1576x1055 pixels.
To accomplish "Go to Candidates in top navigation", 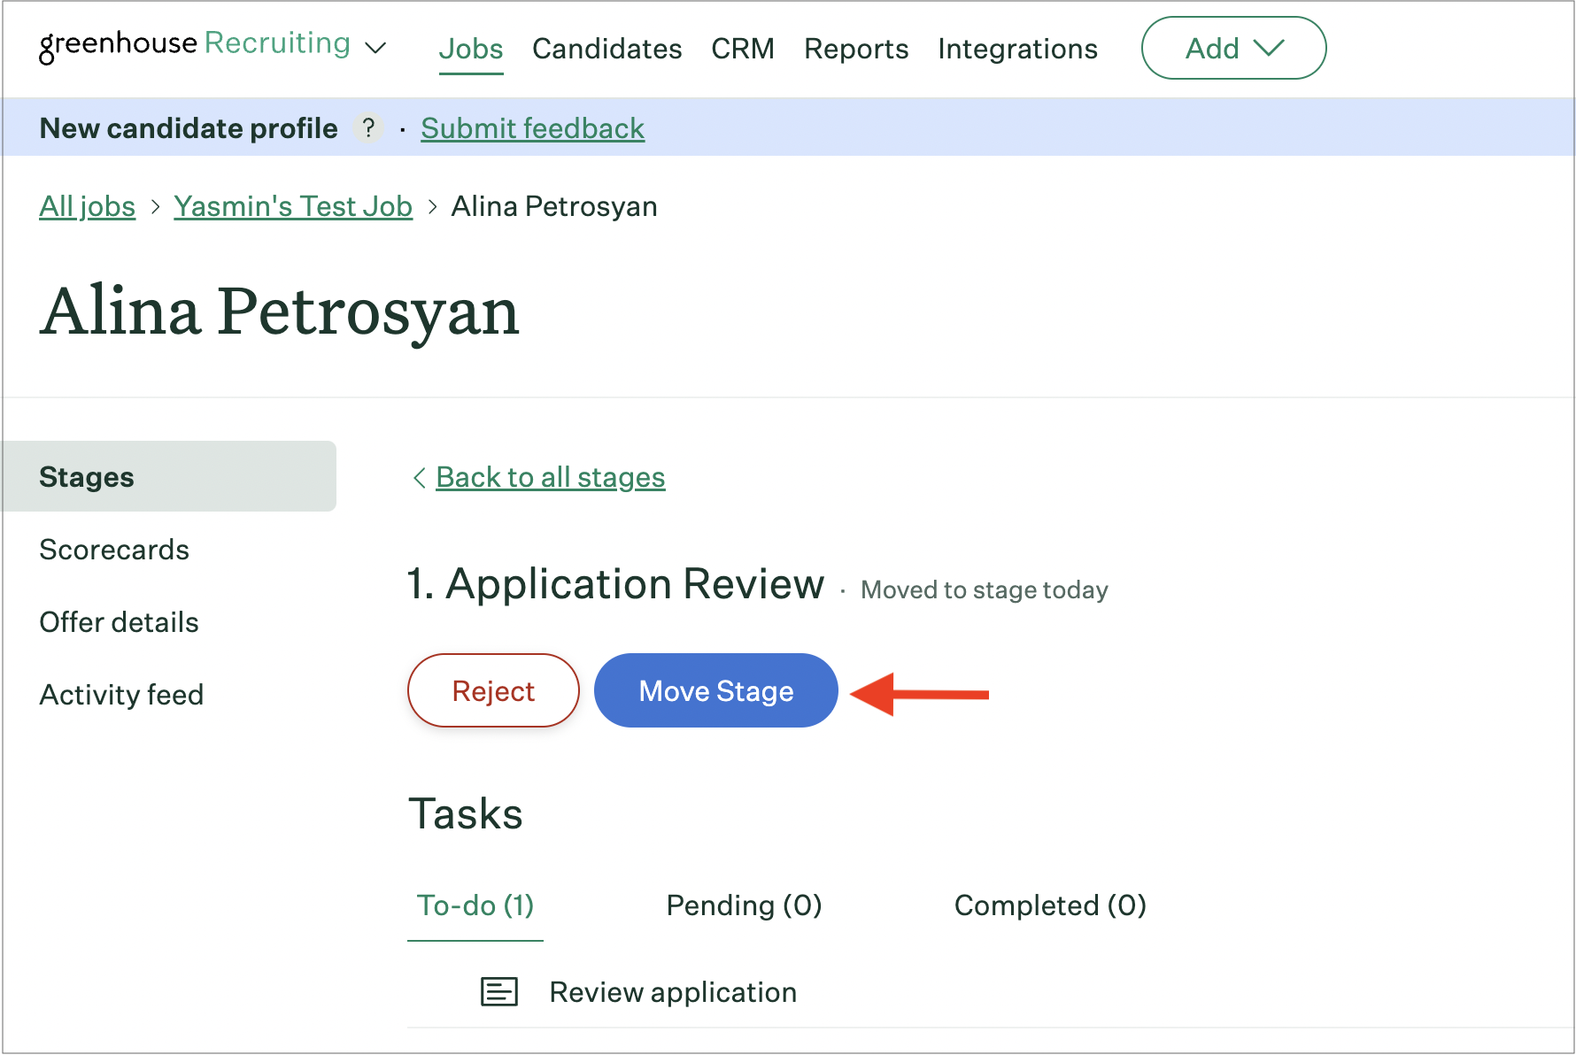I will 607,49.
